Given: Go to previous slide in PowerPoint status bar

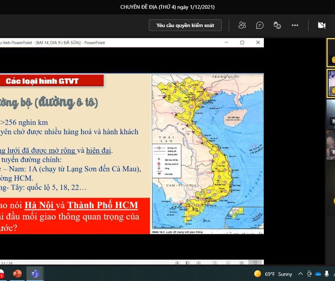Looking at the screenshot, I should pos(177,263).
